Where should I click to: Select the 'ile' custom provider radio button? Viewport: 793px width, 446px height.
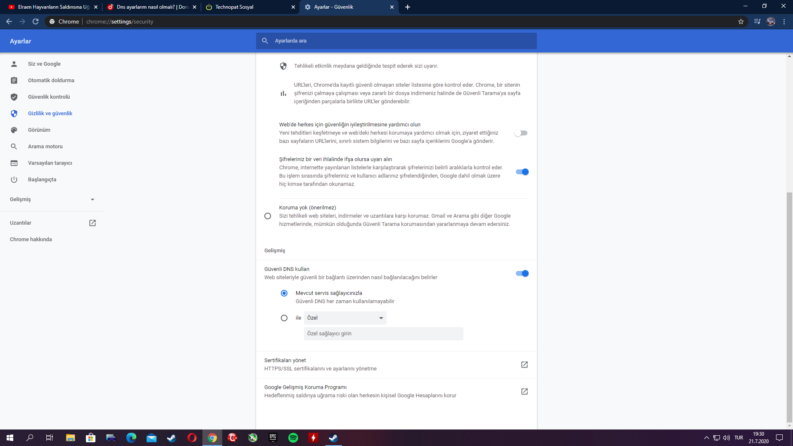[284, 318]
